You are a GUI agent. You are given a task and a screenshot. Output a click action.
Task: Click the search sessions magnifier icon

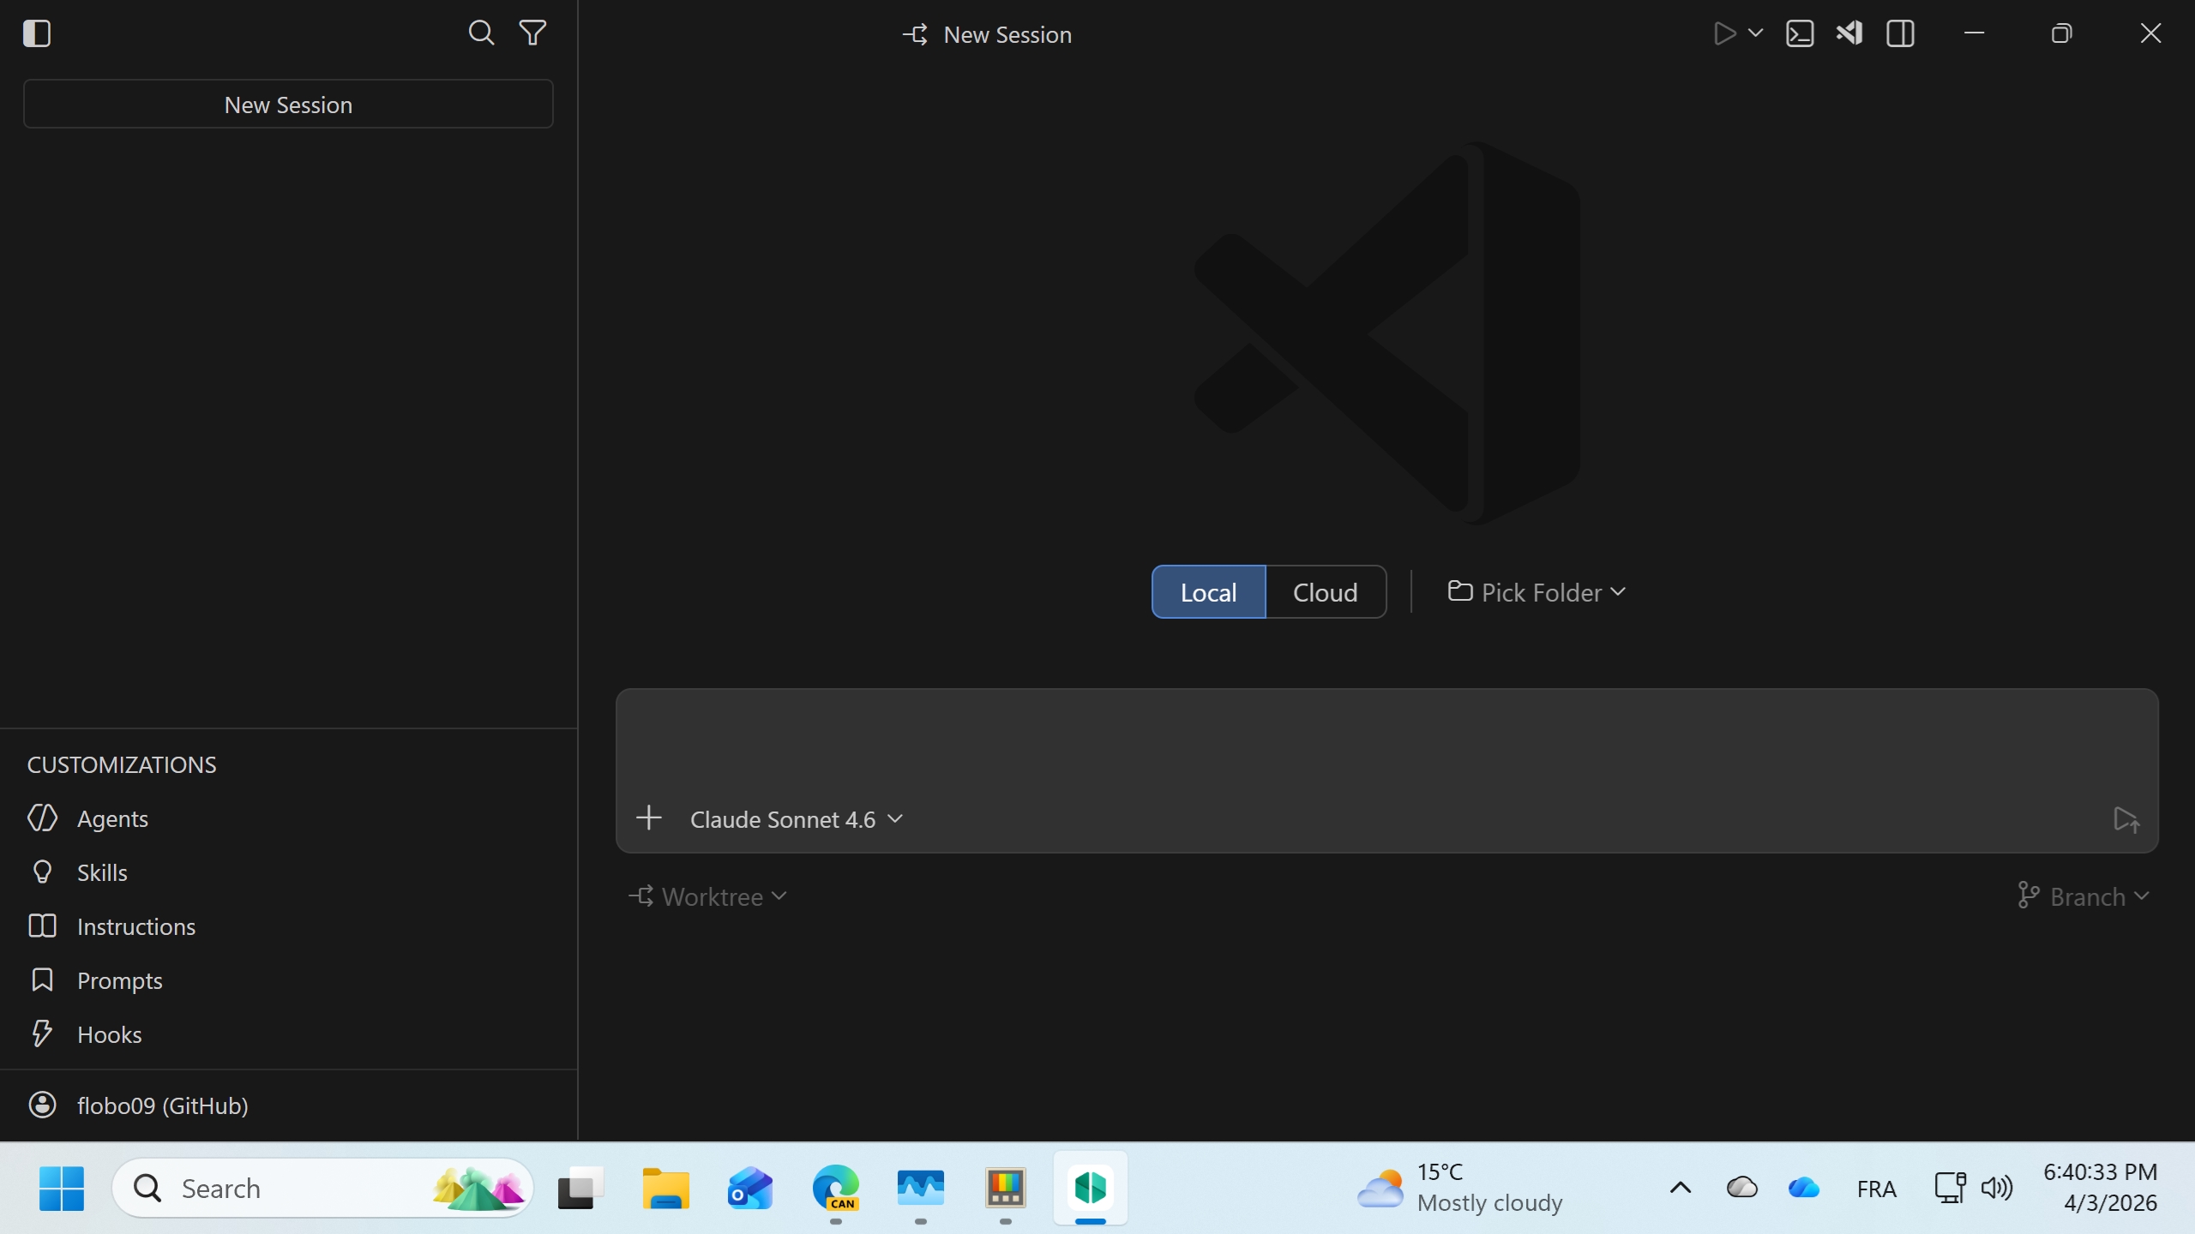tap(481, 33)
